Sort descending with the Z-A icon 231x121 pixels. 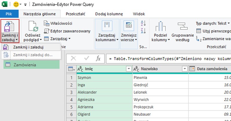(143, 31)
